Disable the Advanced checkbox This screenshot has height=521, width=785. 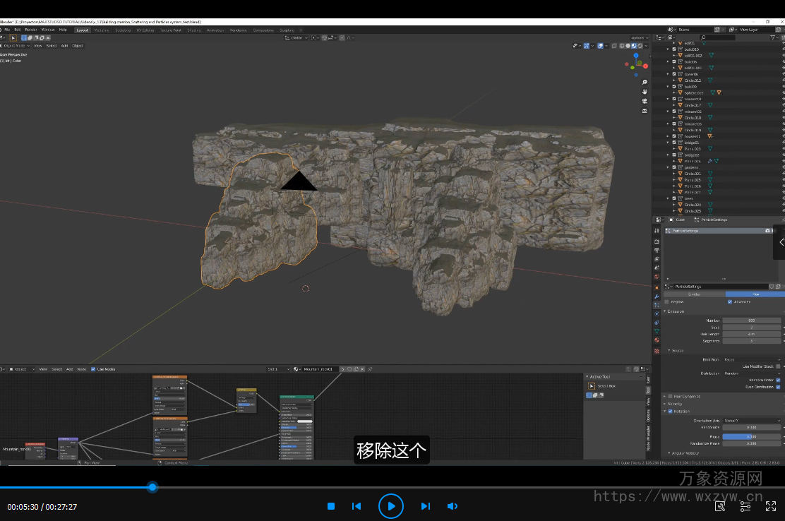(729, 302)
